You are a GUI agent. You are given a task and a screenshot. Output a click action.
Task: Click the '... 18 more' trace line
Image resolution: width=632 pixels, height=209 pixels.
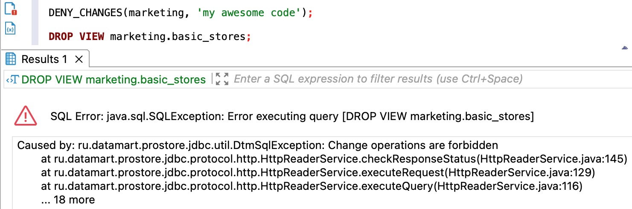point(68,200)
